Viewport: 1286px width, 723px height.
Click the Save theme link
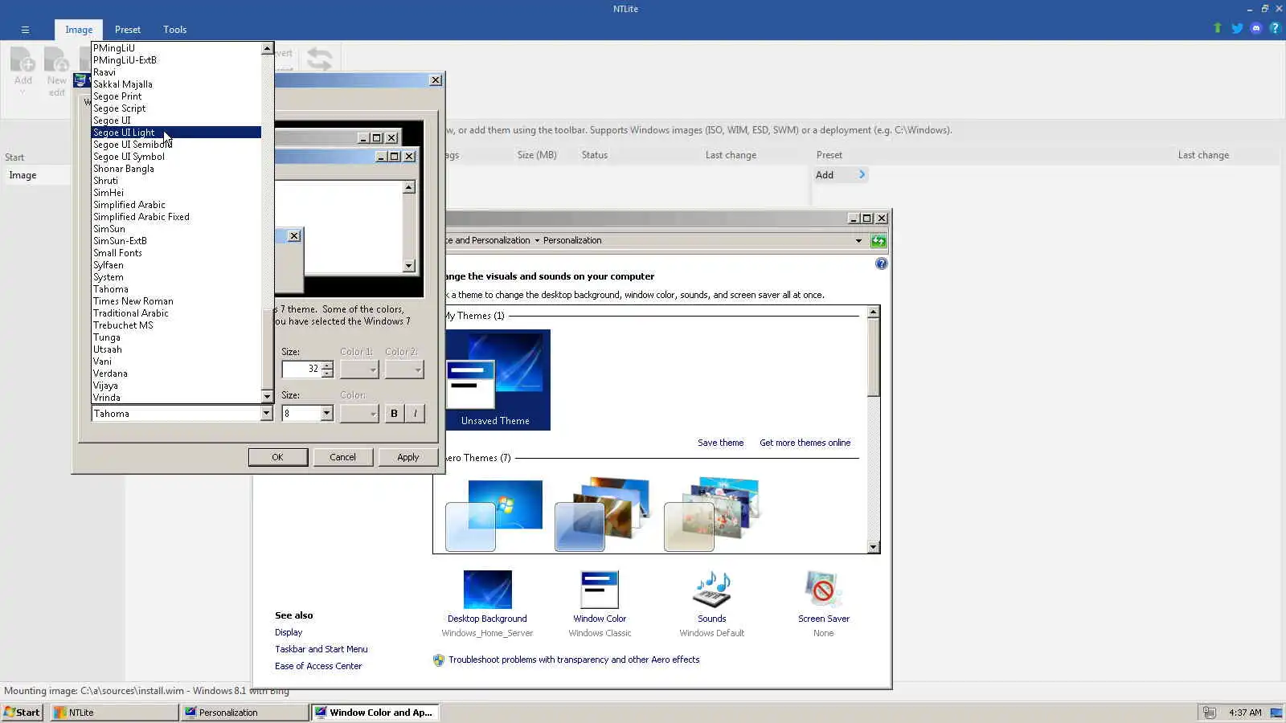pyautogui.click(x=720, y=443)
